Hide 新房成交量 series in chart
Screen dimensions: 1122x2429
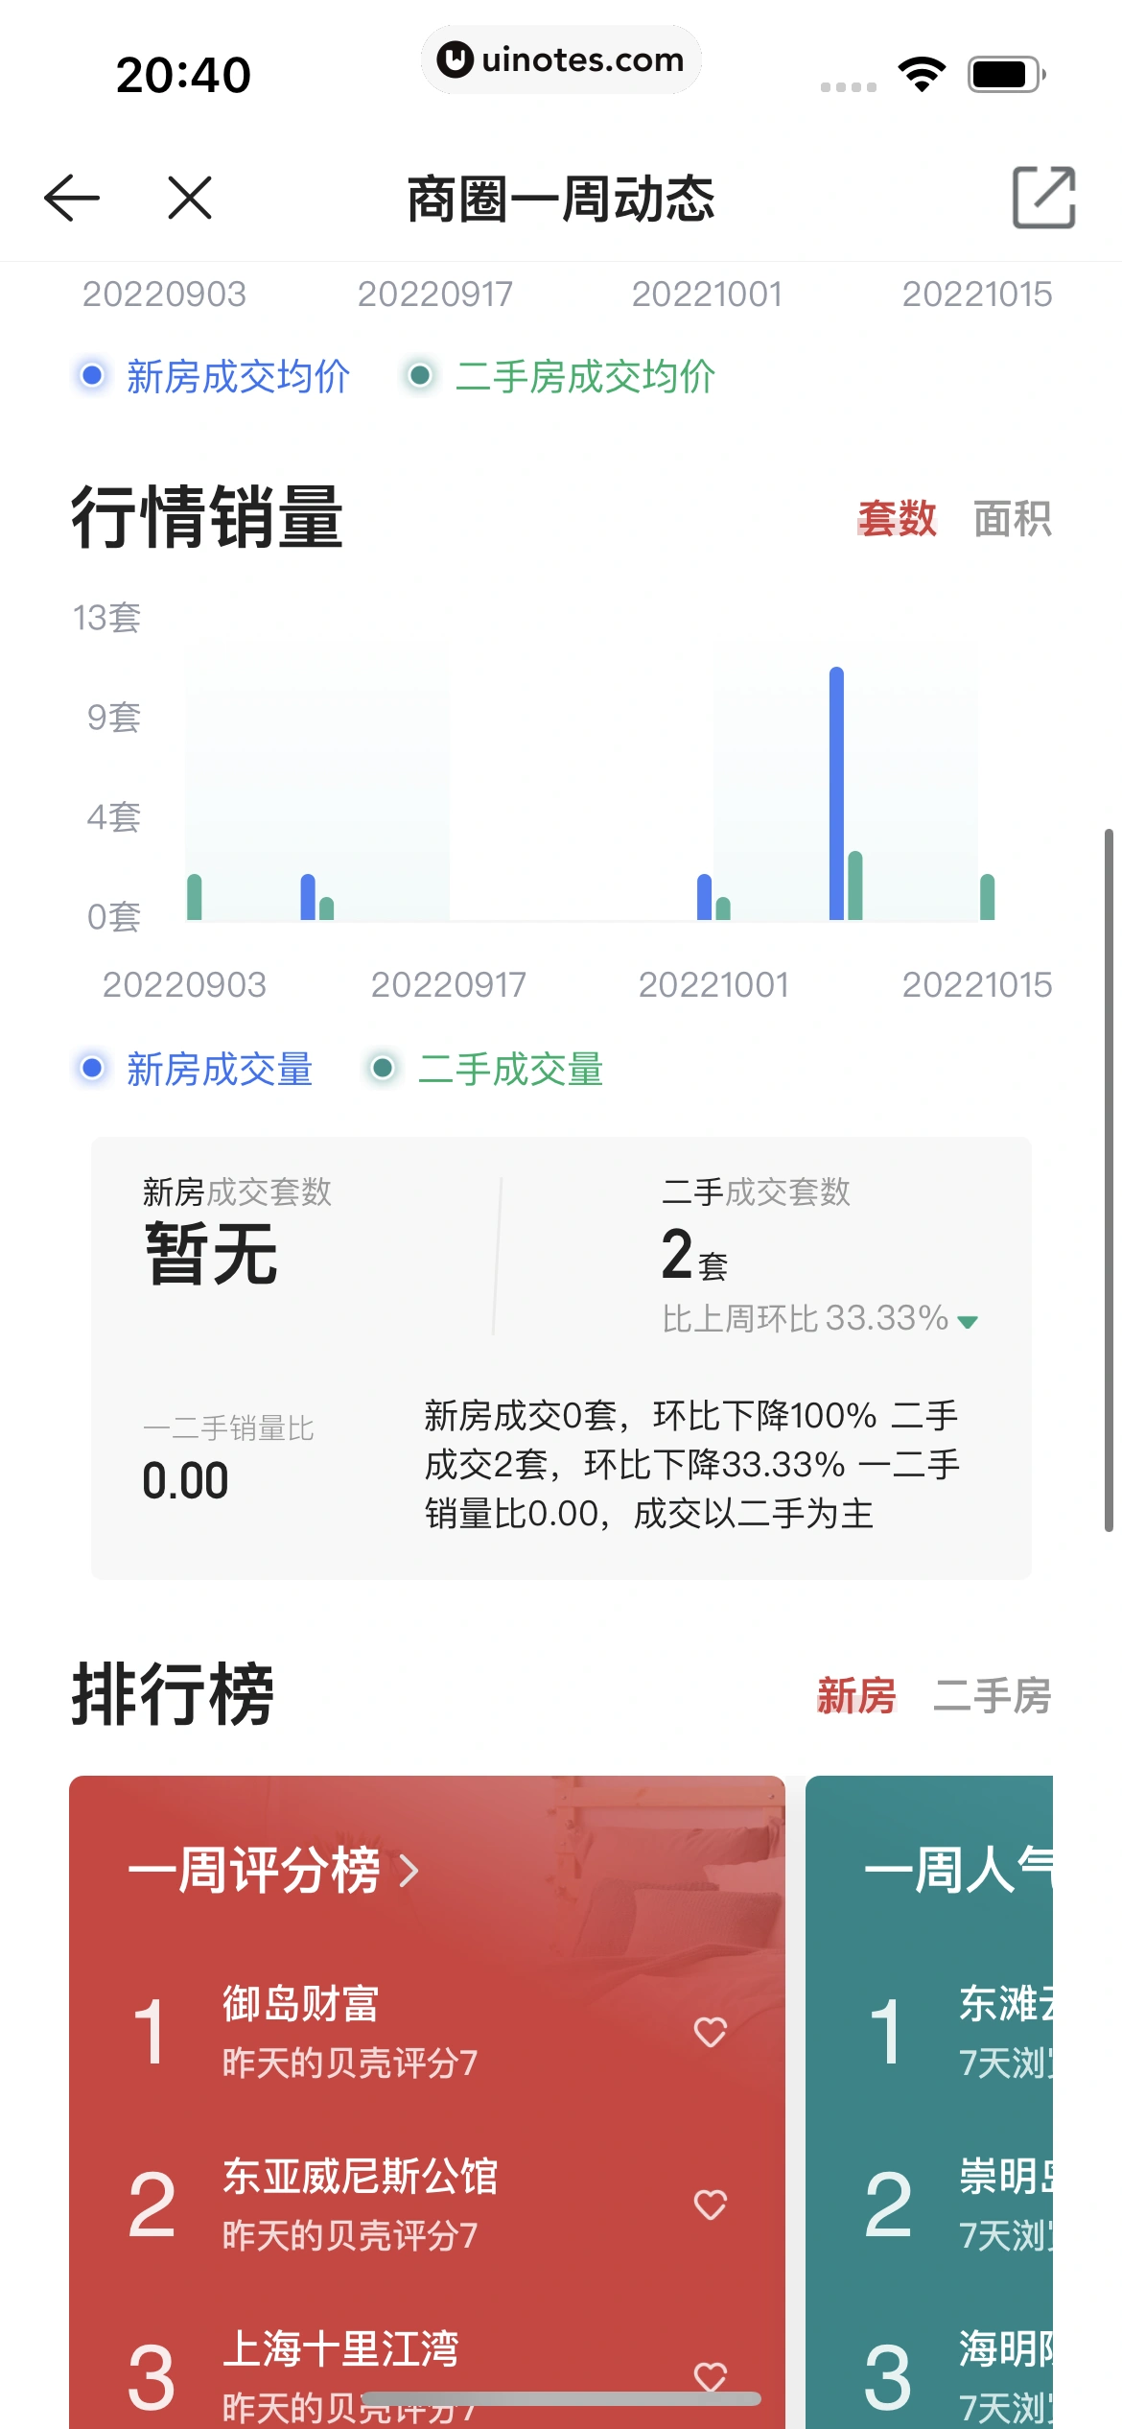click(197, 1069)
